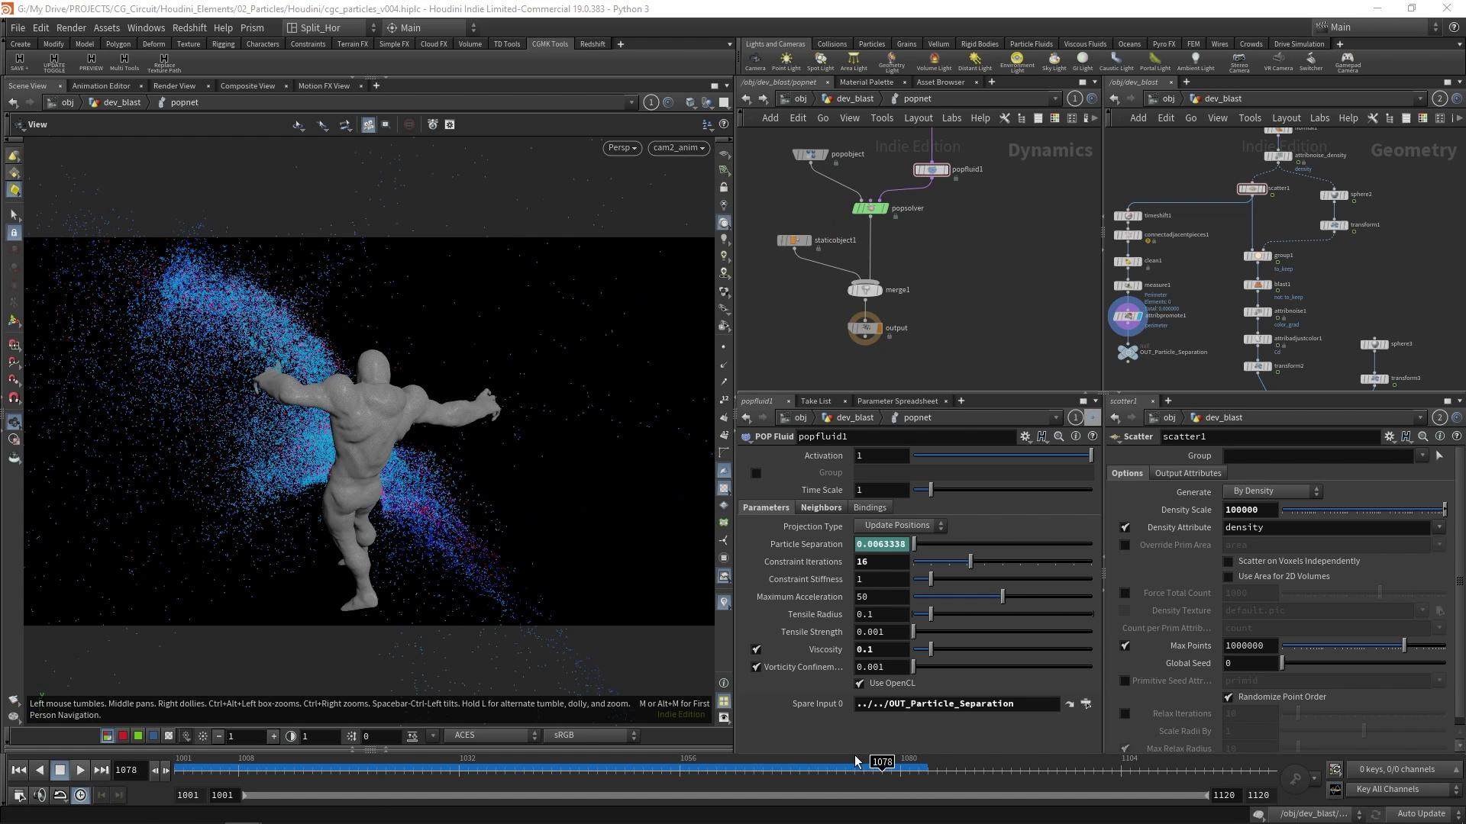Switch to the Neighbors tab
Screen dimensions: 1466x824
pos(821,507)
